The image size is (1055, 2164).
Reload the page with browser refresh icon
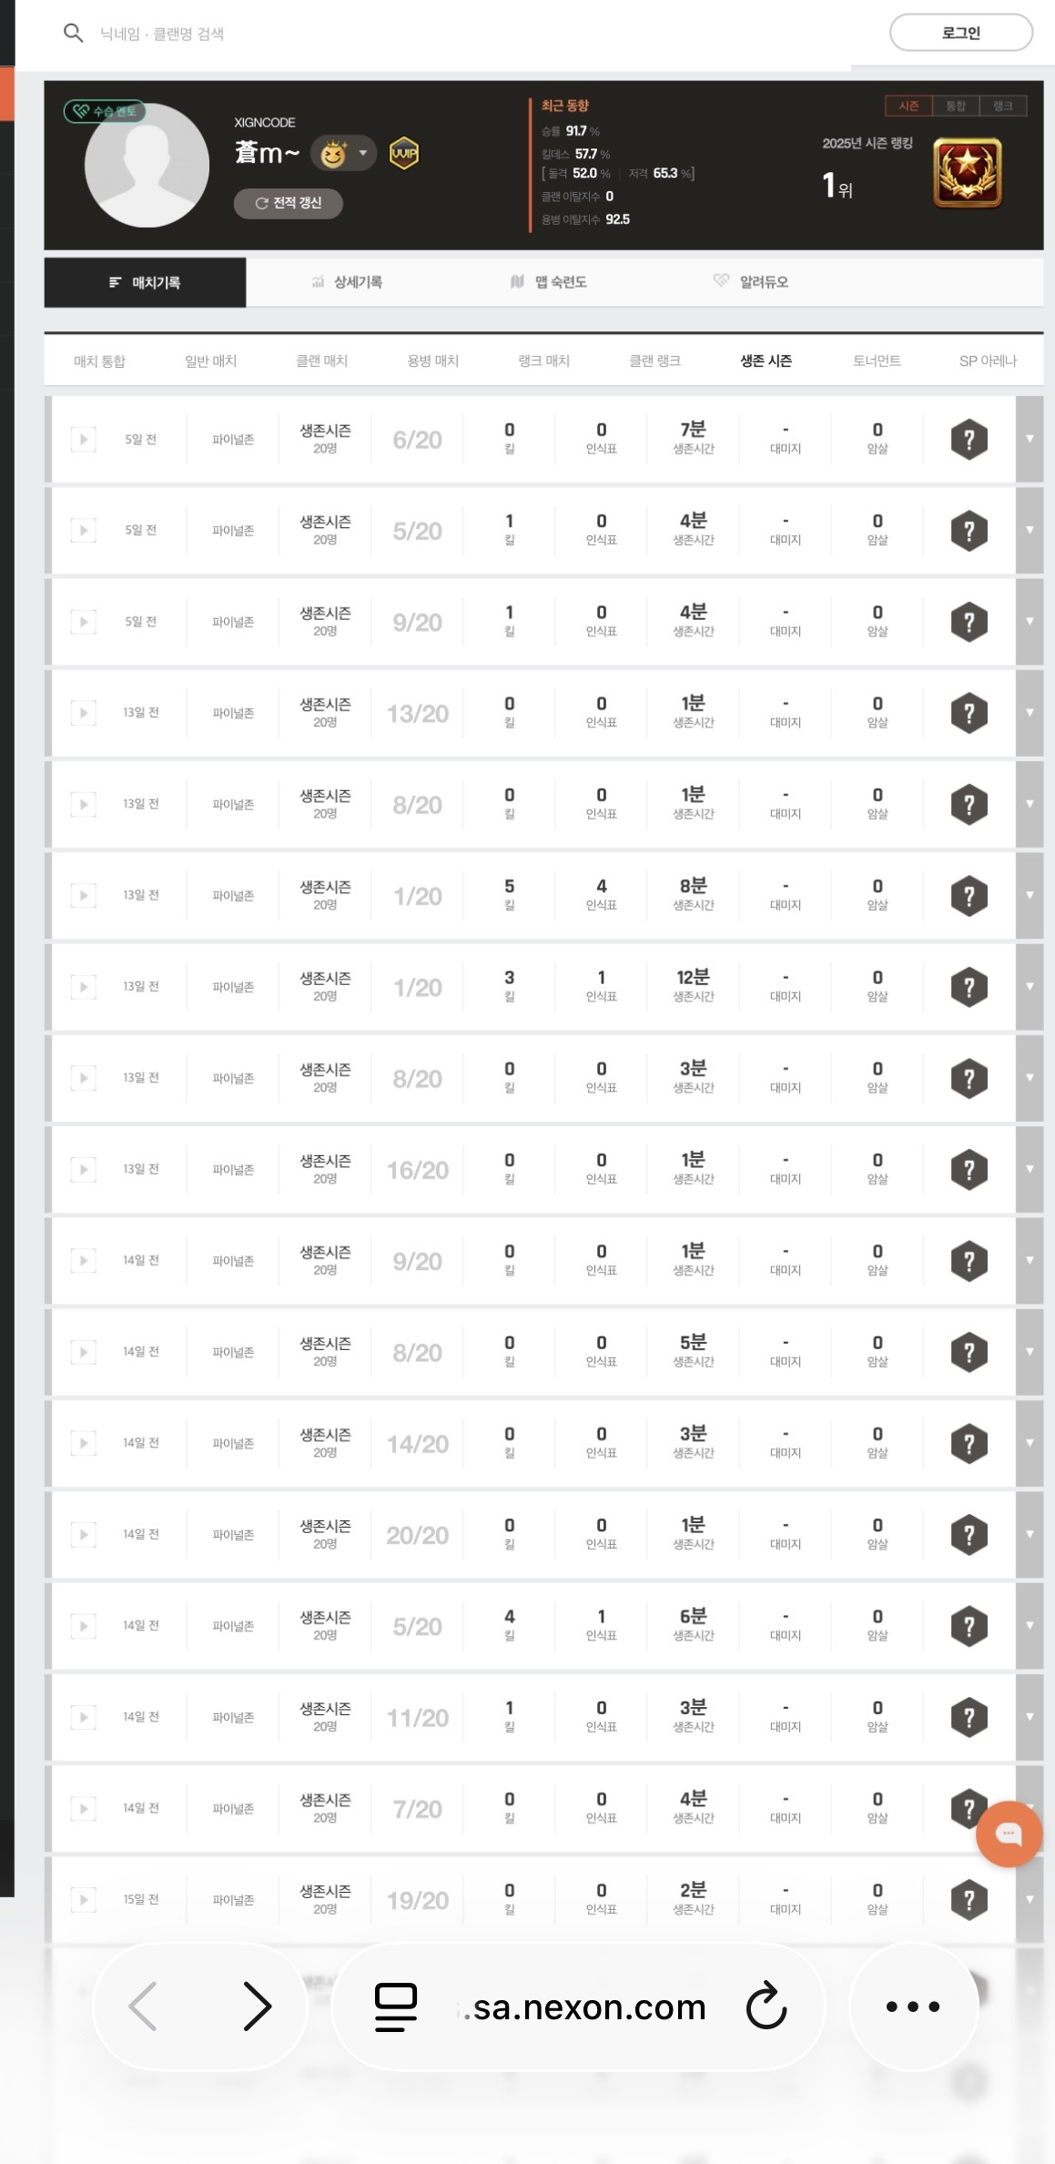(766, 2007)
